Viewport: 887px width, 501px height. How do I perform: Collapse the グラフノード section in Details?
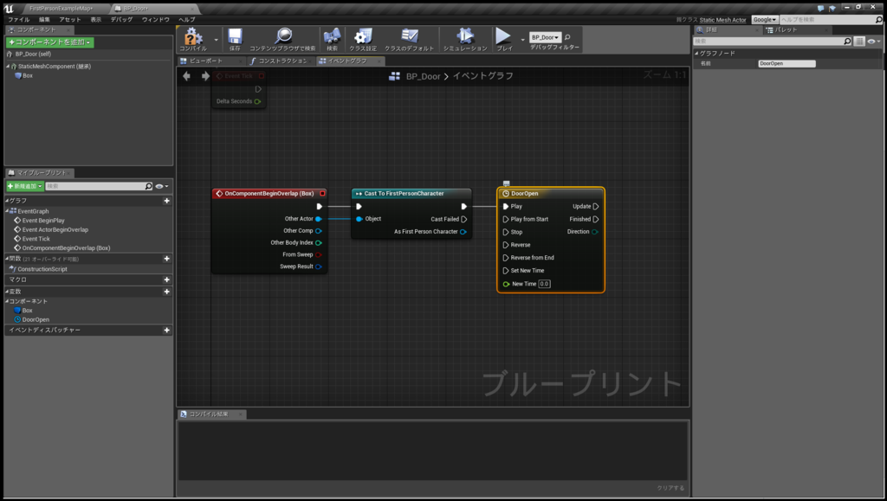coord(697,53)
